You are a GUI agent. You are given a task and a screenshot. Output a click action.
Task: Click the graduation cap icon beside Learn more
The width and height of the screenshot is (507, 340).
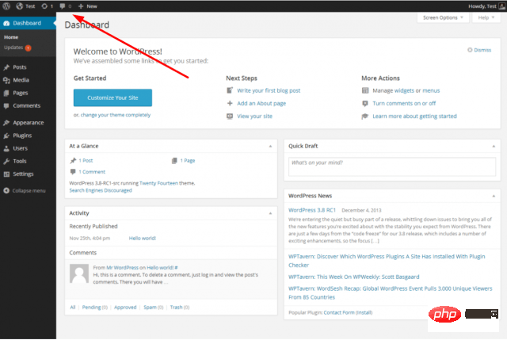365,117
